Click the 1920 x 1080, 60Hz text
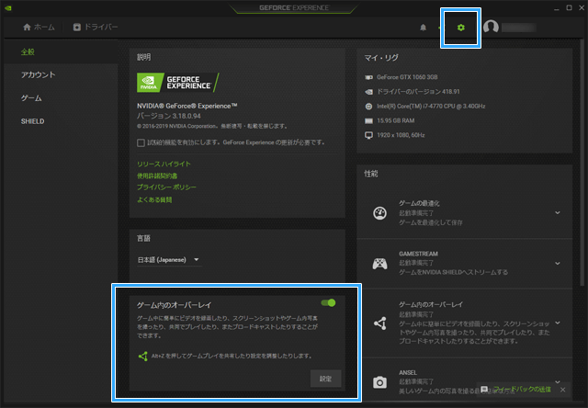 401,135
